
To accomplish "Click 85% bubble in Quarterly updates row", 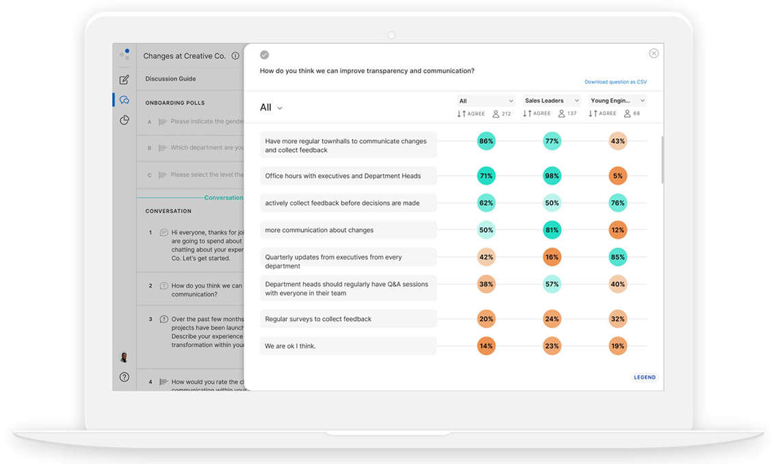I will click(x=618, y=257).
